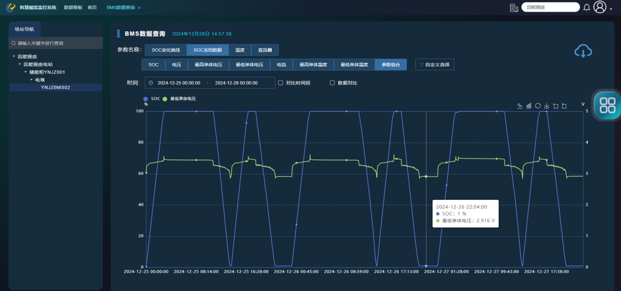Toggle SOC series in chart legend
The height and width of the screenshot is (291, 621).
[x=146, y=99]
